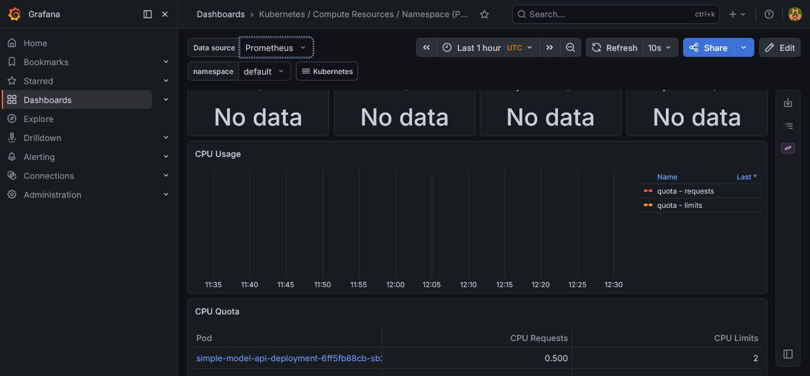Toggle quota - requests legend series
This screenshot has height=376, width=810.
685,191
